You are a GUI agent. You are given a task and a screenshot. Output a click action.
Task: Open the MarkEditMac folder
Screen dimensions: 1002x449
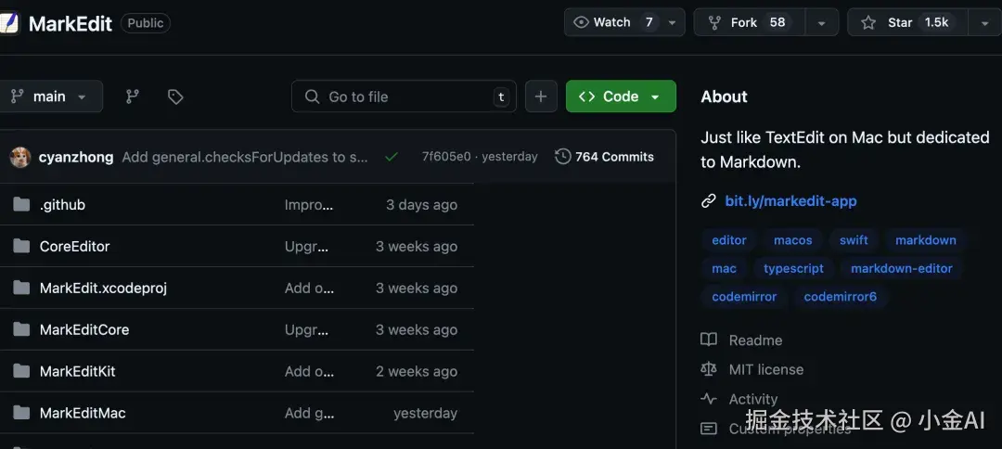click(x=83, y=413)
